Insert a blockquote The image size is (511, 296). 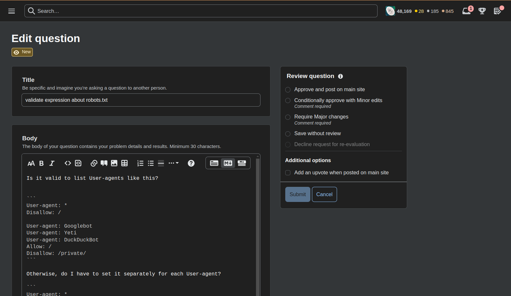(x=104, y=163)
